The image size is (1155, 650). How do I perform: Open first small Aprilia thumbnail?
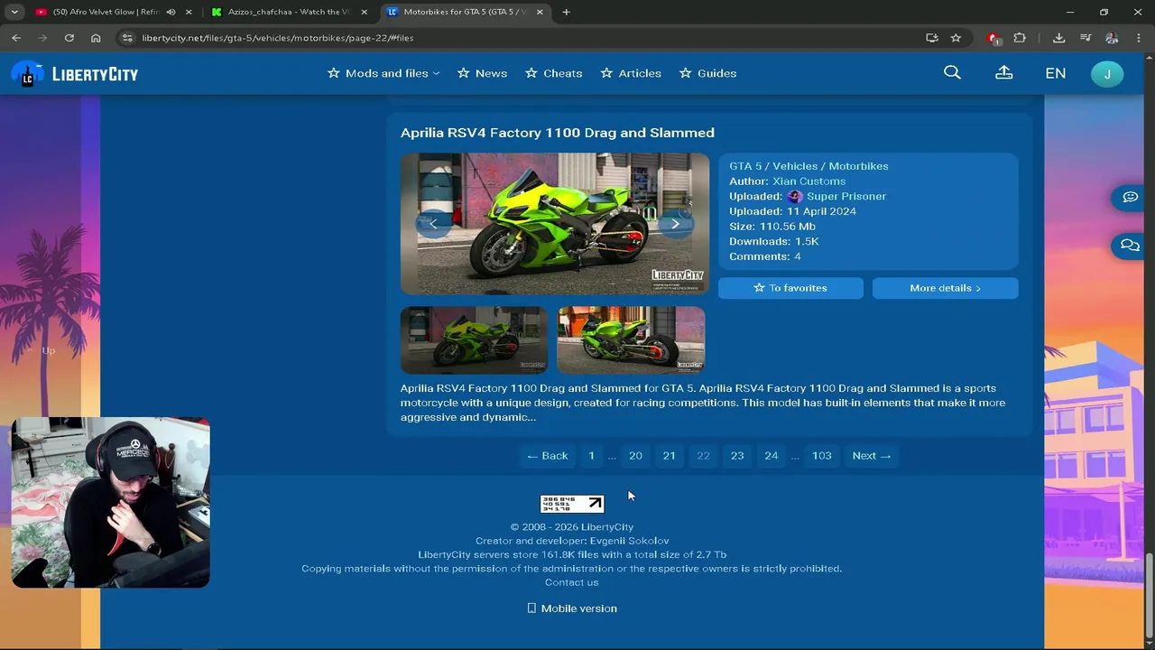(x=474, y=340)
